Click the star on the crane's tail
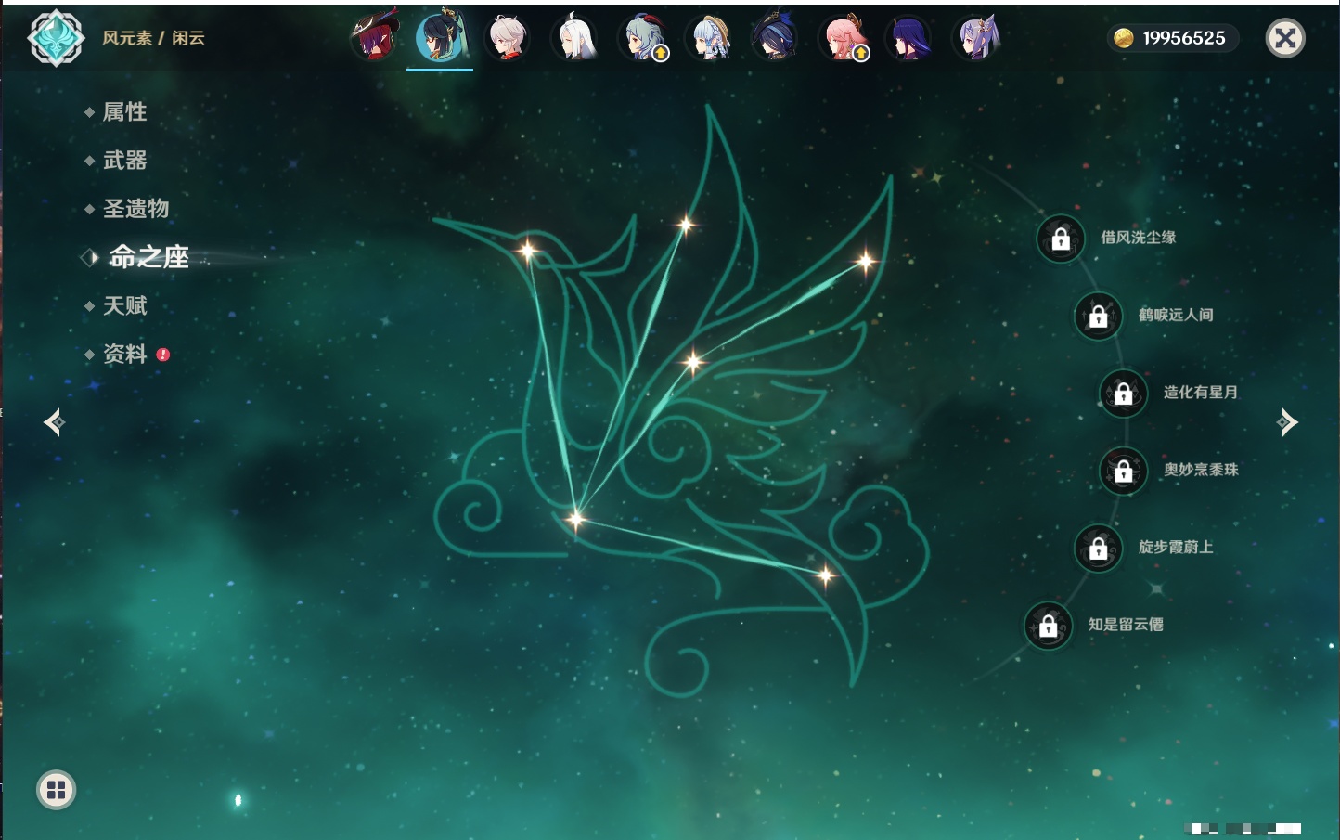 [x=825, y=576]
